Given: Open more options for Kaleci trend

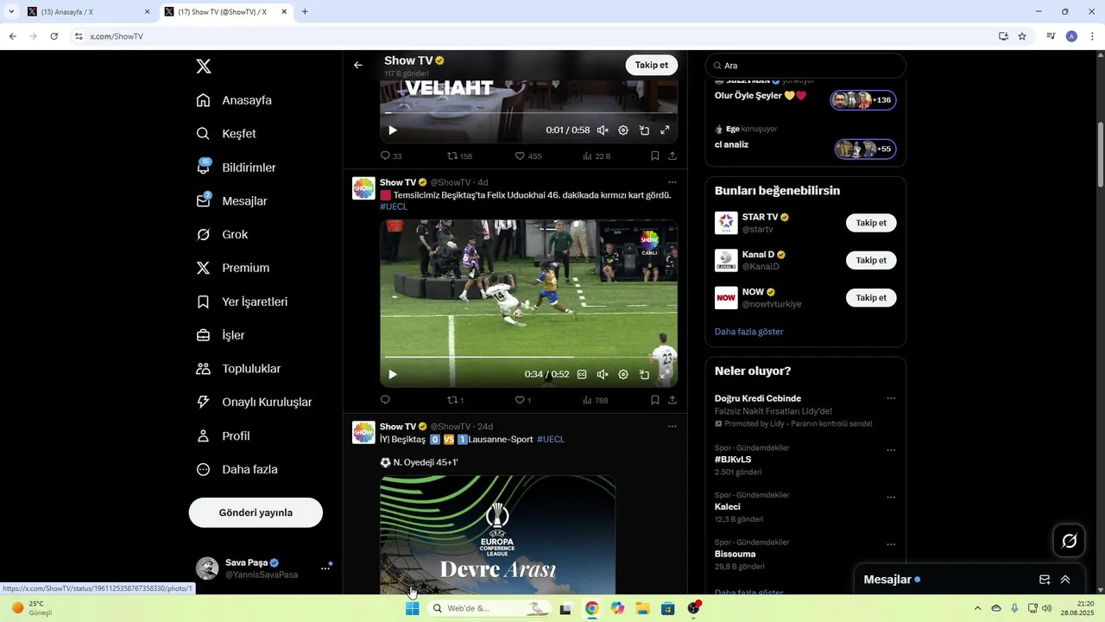Looking at the screenshot, I should pyautogui.click(x=891, y=498).
